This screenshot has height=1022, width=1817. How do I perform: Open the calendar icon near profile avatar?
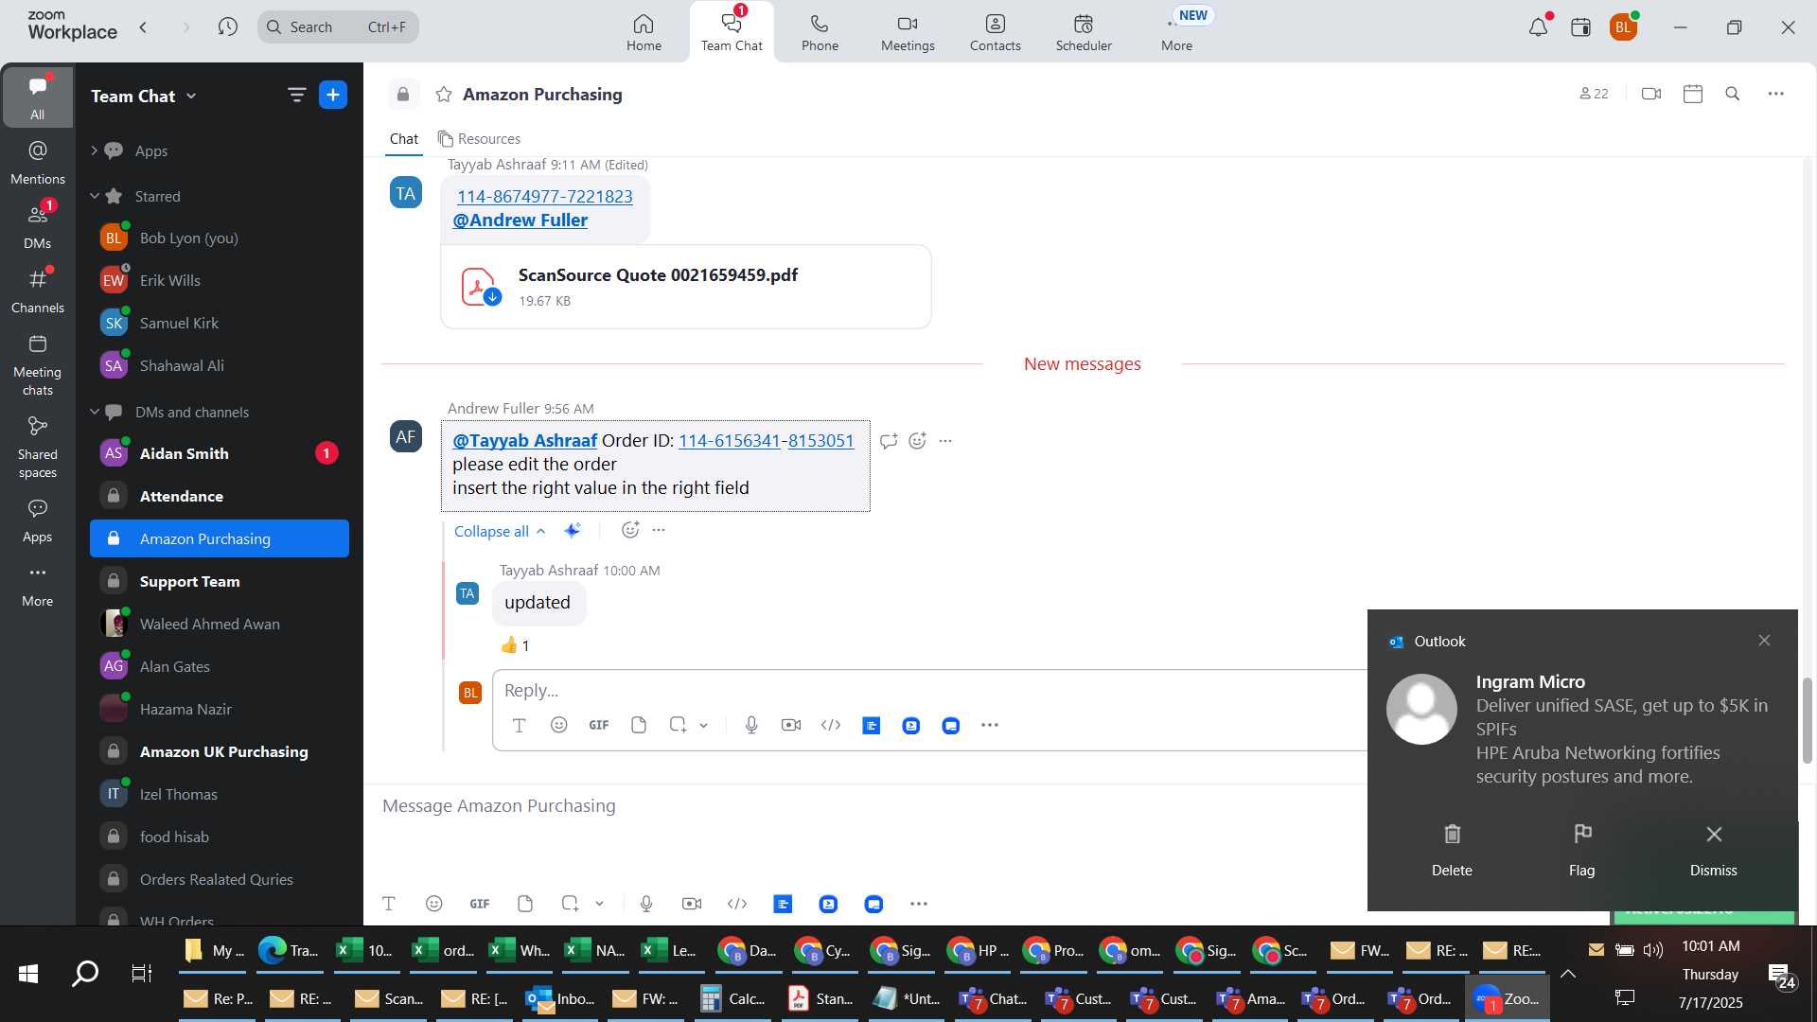pyautogui.click(x=1580, y=27)
